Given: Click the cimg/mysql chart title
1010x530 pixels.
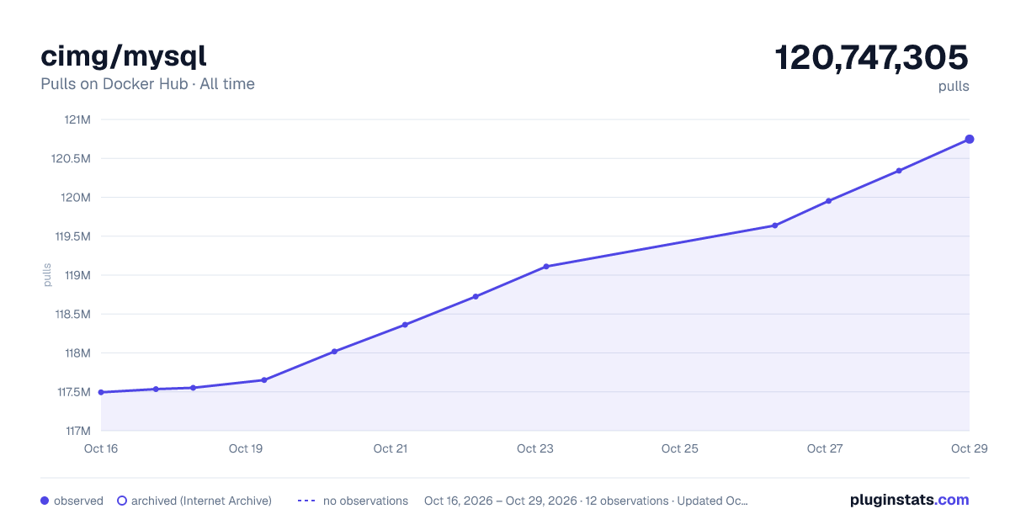Looking at the screenshot, I should click(x=124, y=56).
